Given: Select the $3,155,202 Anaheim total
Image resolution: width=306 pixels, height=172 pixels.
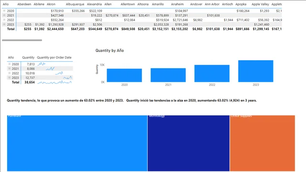Looking at the screenshot, I should [180, 29].
